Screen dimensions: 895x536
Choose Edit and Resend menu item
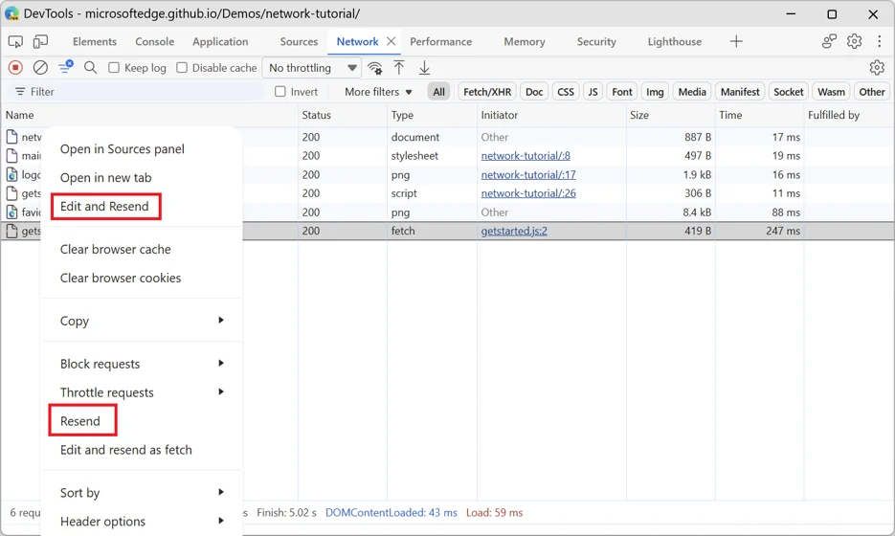tap(104, 206)
